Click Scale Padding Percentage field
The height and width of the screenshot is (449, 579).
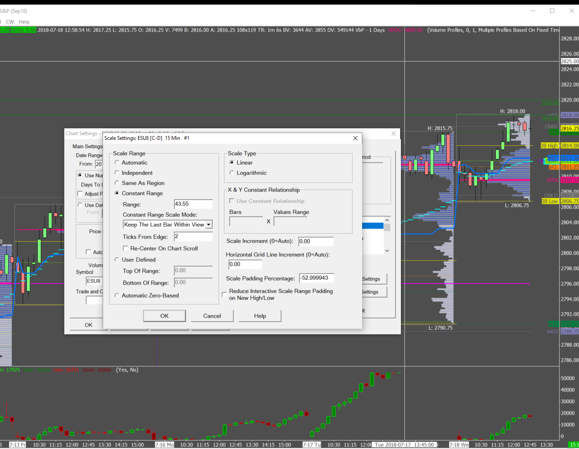click(316, 278)
